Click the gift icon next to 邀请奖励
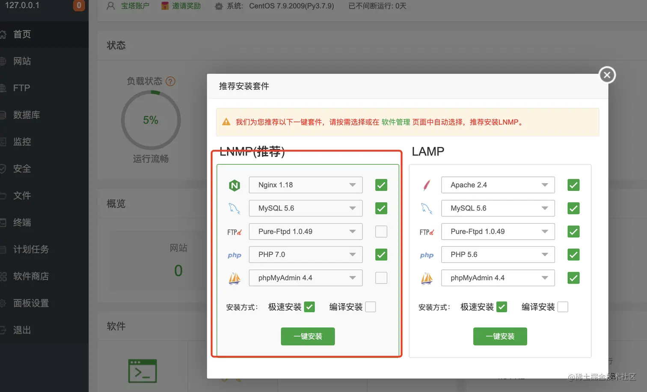Image resolution: width=647 pixels, height=392 pixels. point(165,6)
